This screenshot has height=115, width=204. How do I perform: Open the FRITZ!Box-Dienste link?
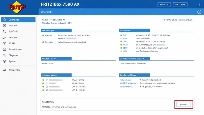128,83
